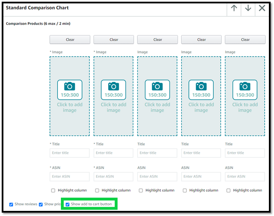Viewport: 274px width, 216px height.
Task: Clear the fourth product column
Action: pos(202,40)
